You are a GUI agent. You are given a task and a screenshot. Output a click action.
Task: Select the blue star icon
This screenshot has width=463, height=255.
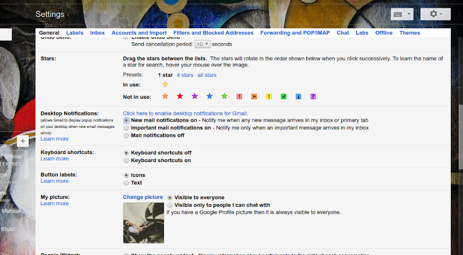[x=209, y=96]
